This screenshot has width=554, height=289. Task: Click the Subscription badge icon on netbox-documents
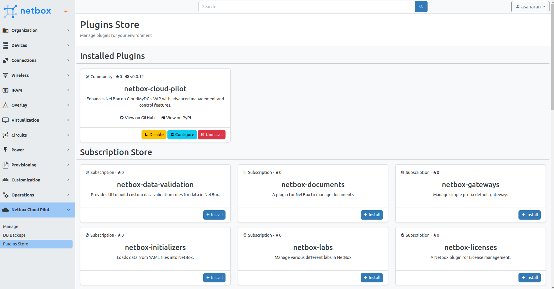(245, 172)
